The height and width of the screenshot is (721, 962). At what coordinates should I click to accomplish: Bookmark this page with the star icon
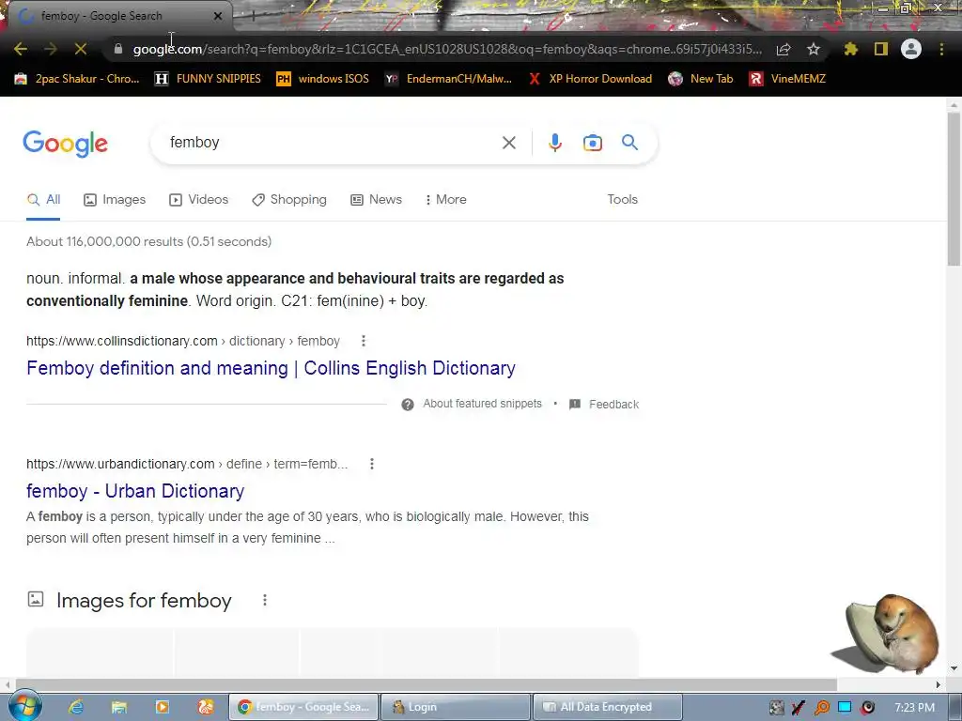tap(814, 49)
